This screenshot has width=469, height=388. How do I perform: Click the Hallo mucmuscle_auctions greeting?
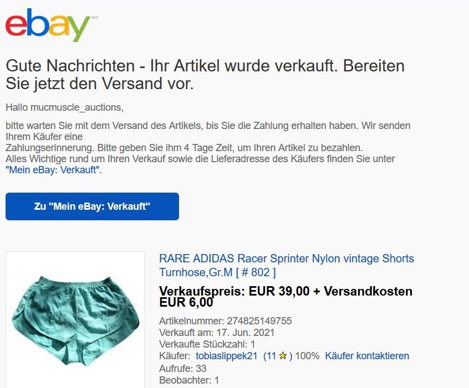point(65,107)
